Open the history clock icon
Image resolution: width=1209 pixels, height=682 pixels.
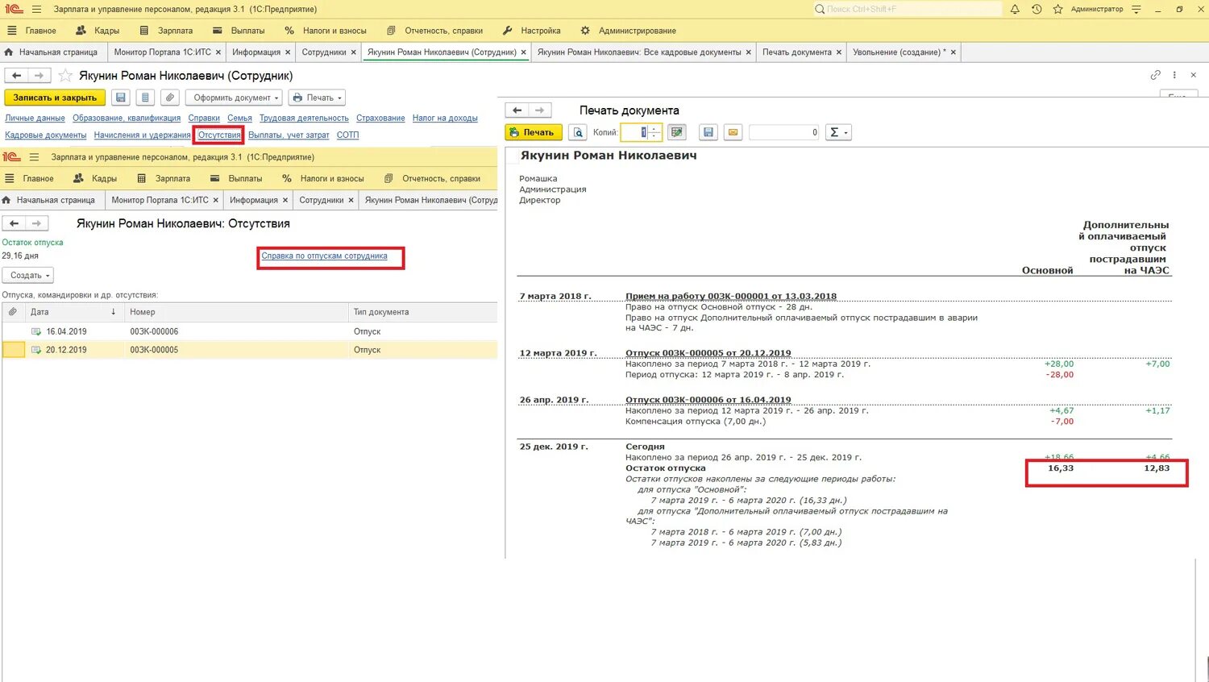point(1037,9)
